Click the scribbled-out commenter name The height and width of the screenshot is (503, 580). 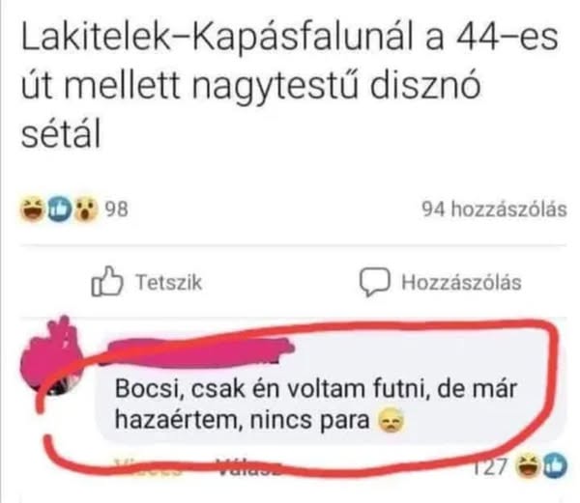click(198, 351)
